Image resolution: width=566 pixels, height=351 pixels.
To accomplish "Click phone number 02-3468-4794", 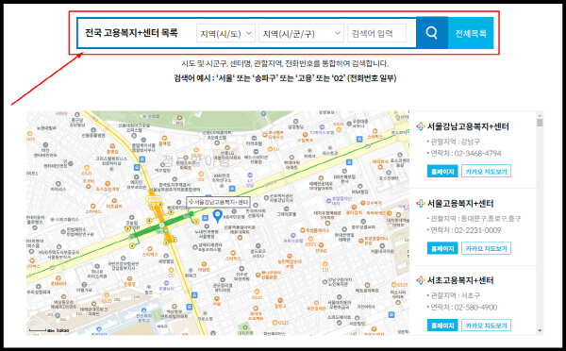I will [x=477, y=154].
